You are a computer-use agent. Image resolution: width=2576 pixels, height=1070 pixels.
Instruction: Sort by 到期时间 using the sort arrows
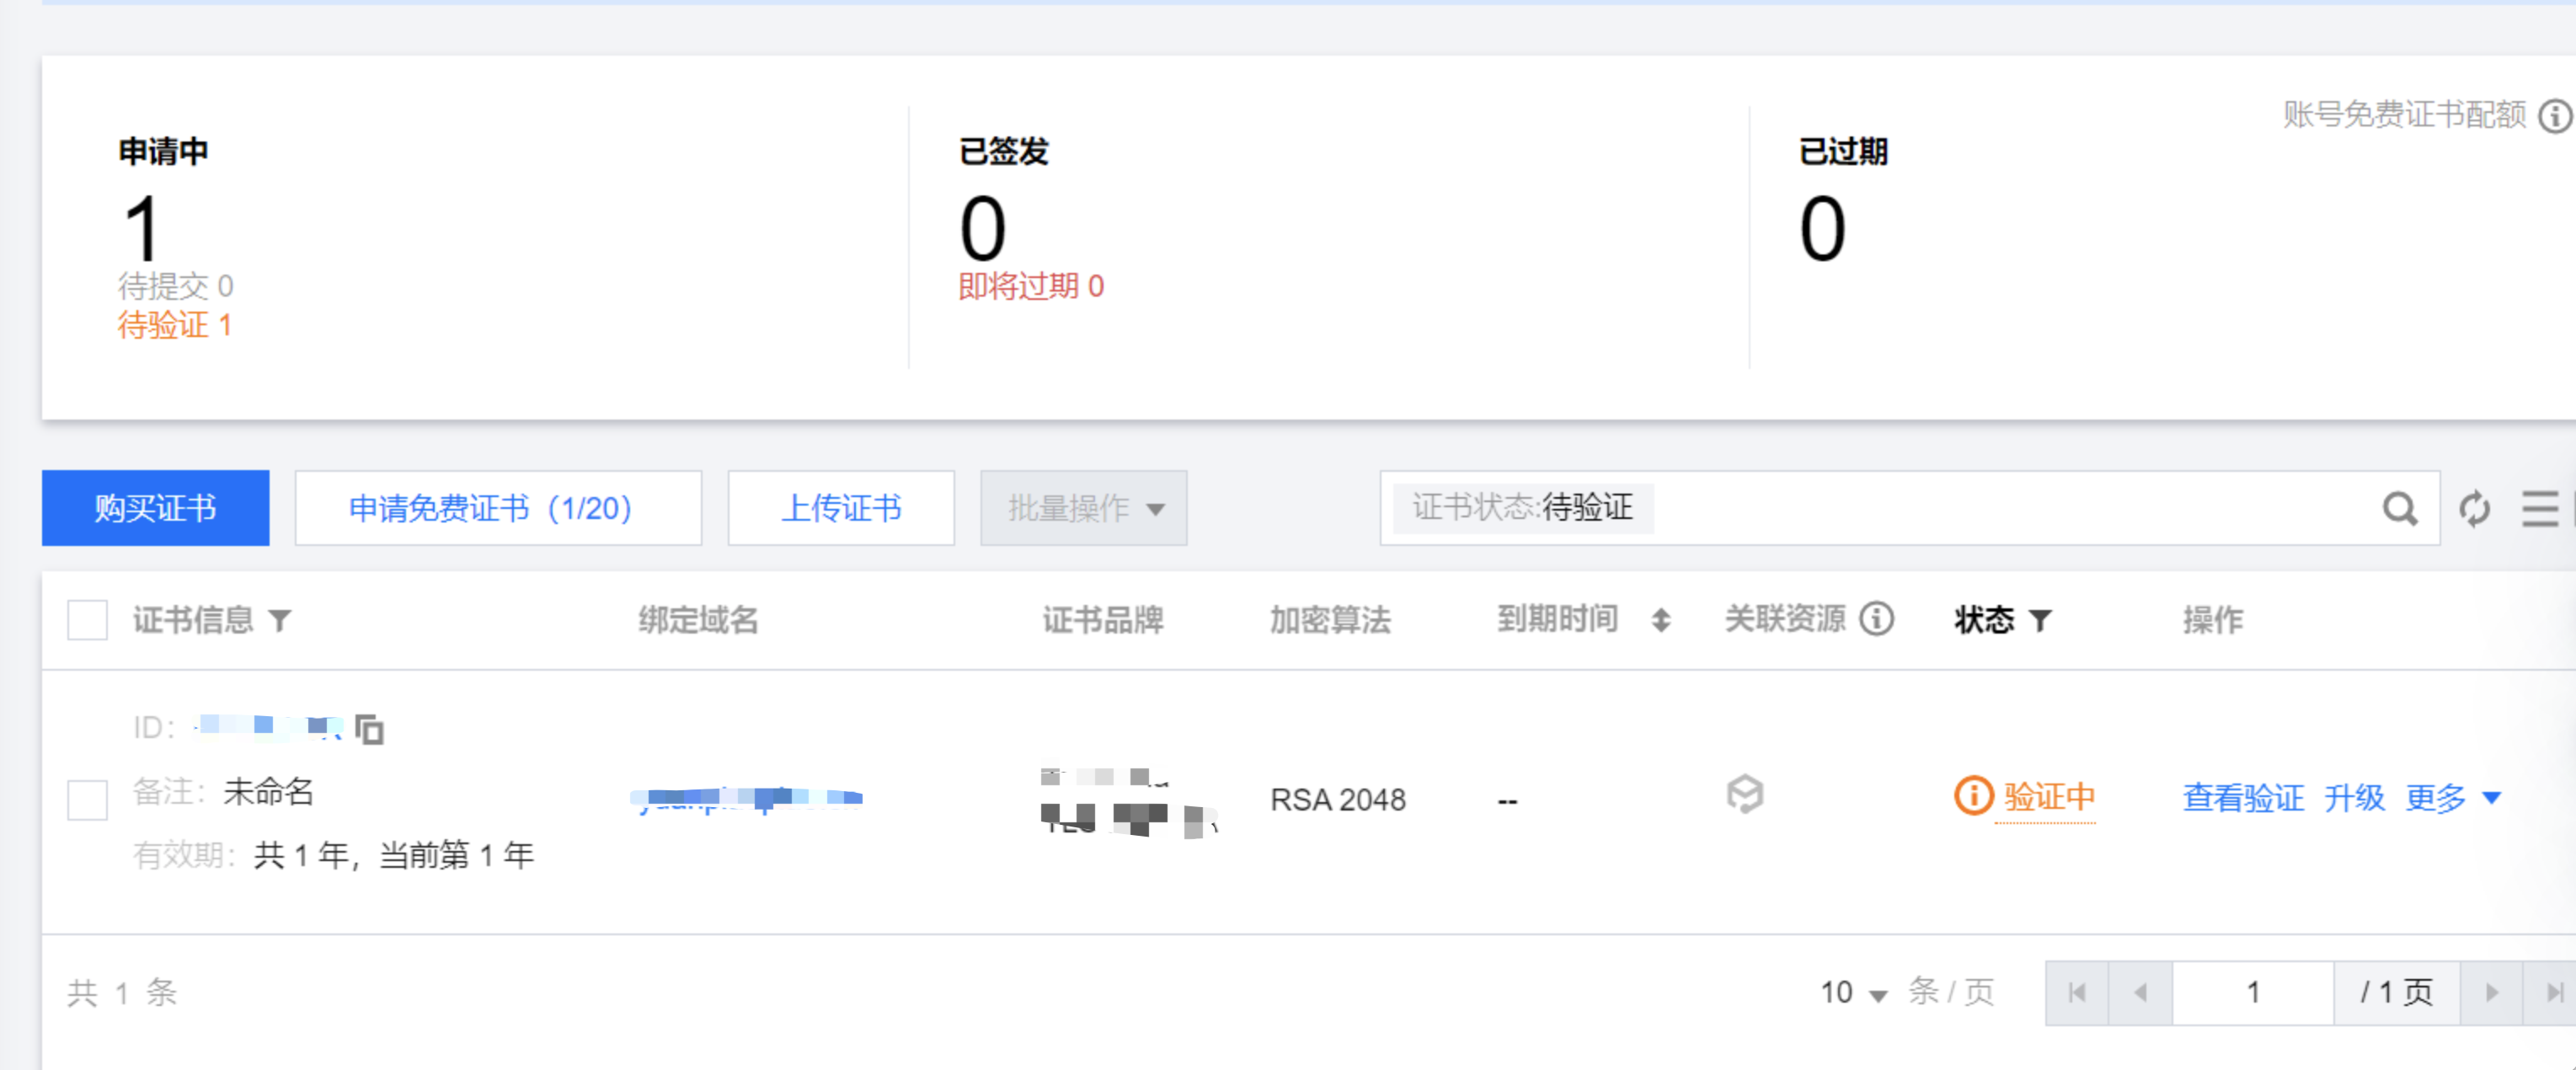click(x=1661, y=620)
